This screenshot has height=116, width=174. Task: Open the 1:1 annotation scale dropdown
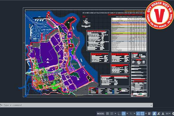coord(167,113)
